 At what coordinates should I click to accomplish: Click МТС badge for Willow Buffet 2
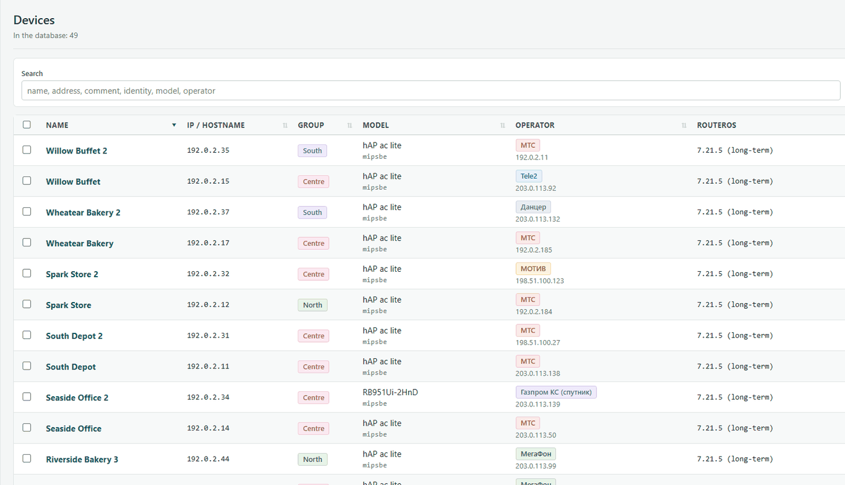pyautogui.click(x=528, y=146)
